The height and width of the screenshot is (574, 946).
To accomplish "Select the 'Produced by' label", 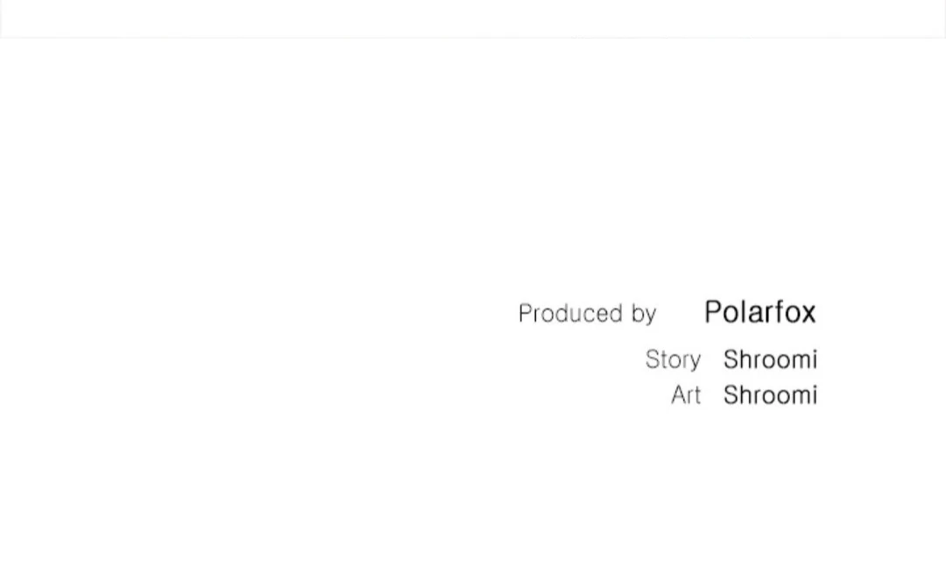I will (587, 314).
